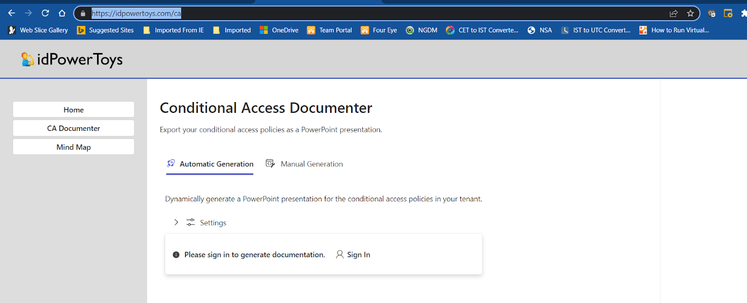View site info via the padlock icon

click(83, 14)
